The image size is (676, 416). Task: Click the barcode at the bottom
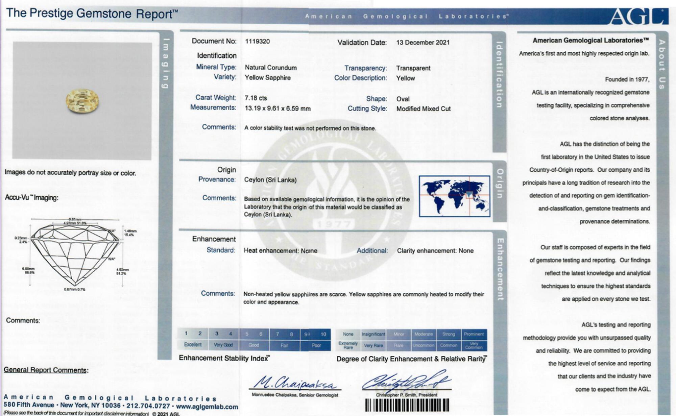407,405
